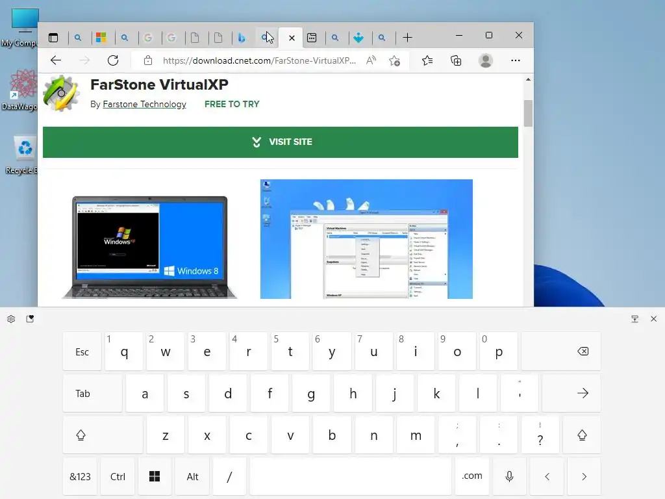Image resolution: width=665 pixels, height=499 pixels.
Task: Click the download.cnet.com address bar
Action: 259,60
